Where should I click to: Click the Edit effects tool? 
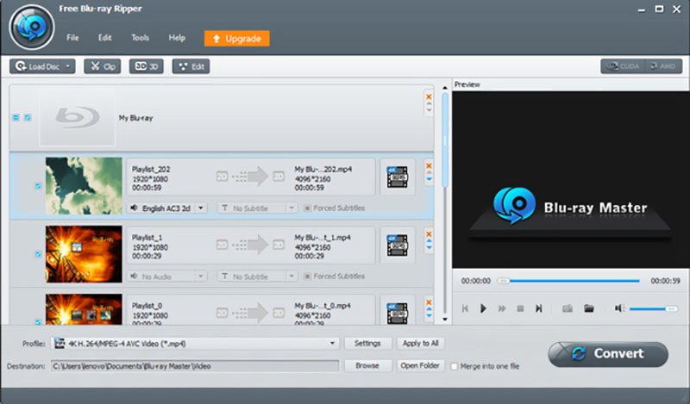coord(191,65)
